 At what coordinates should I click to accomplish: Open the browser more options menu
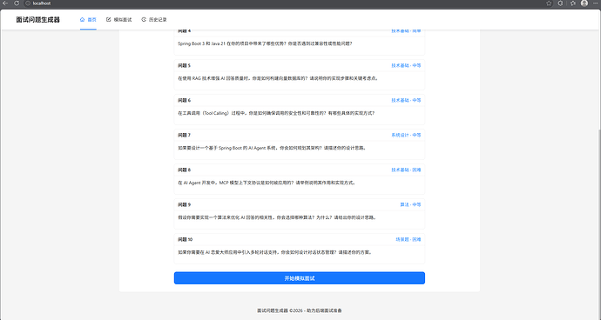point(595,3)
